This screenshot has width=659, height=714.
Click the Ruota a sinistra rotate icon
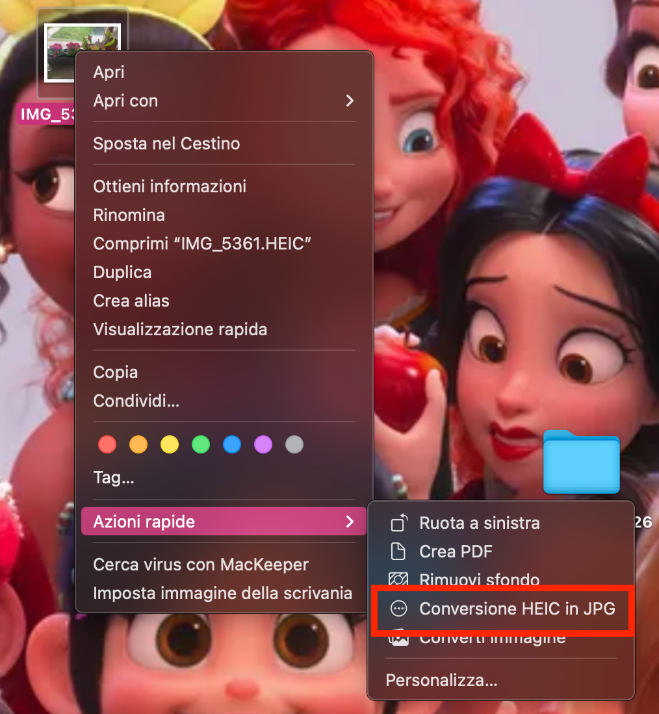click(x=399, y=523)
